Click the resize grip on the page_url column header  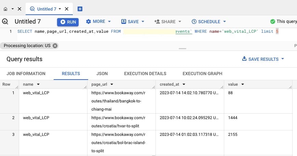coord(153,87)
